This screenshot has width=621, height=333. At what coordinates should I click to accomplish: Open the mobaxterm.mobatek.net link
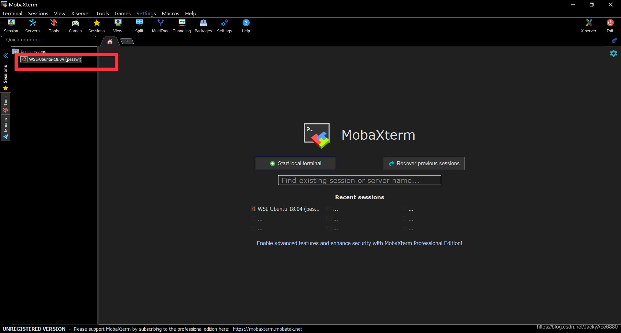(267, 329)
